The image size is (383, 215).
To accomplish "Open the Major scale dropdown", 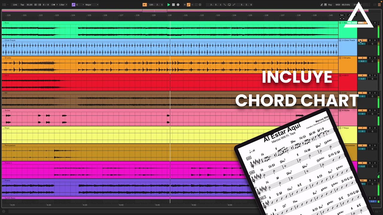I will [92, 5].
